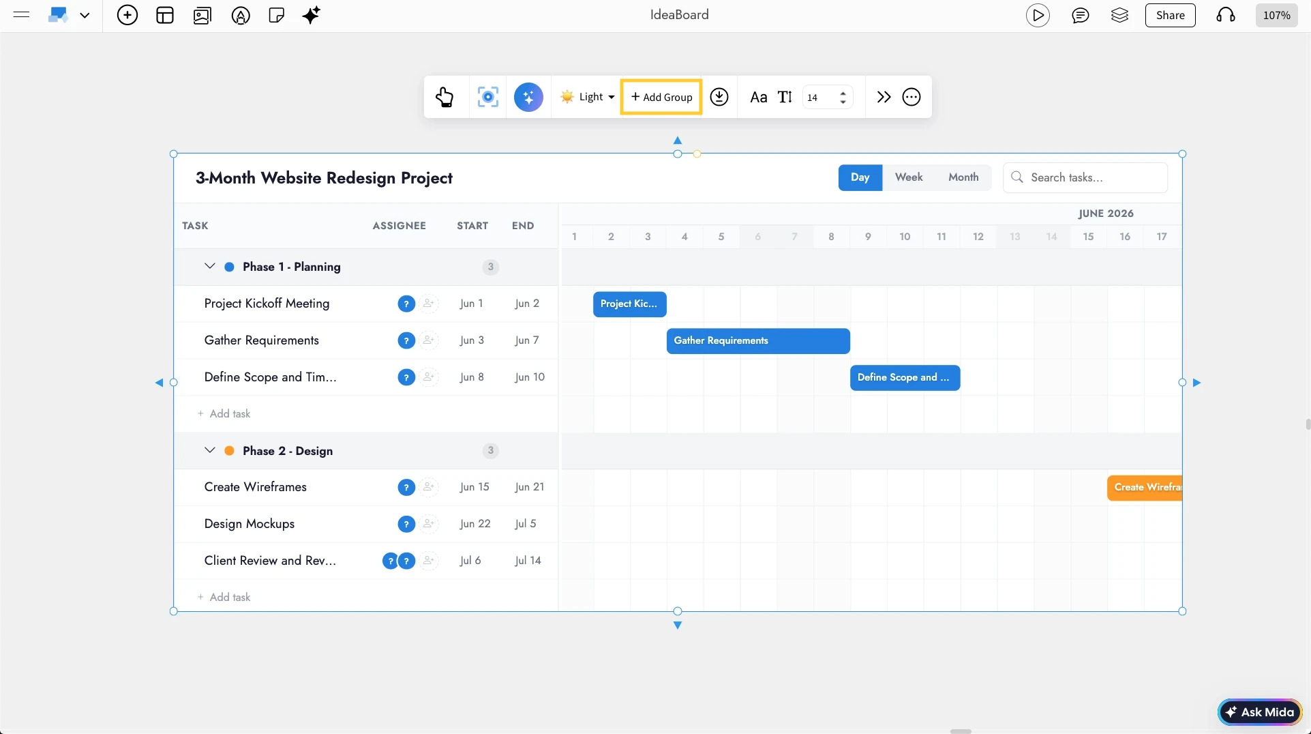
Task: Click the add image icon
Action: pyautogui.click(x=202, y=15)
